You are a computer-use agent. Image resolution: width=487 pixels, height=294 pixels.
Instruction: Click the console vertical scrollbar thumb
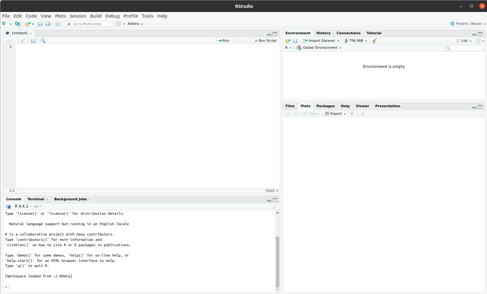[x=277, y=262]
